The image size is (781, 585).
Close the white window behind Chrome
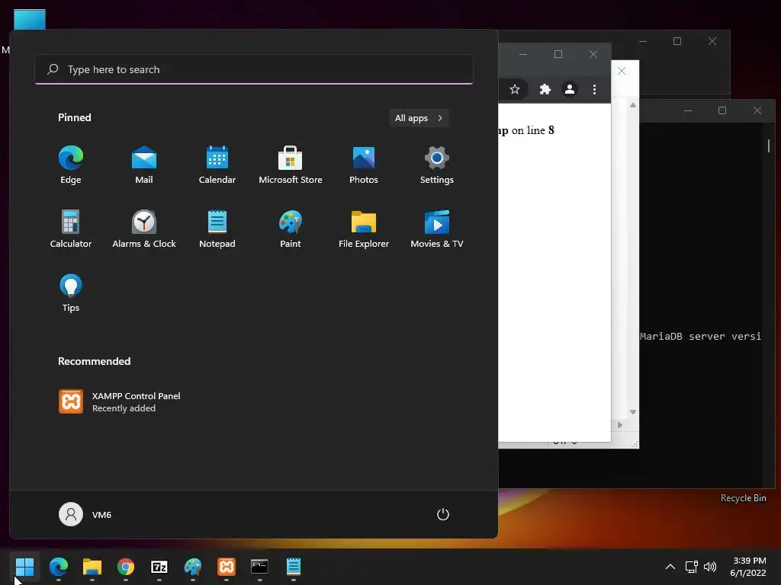point(622,71)
